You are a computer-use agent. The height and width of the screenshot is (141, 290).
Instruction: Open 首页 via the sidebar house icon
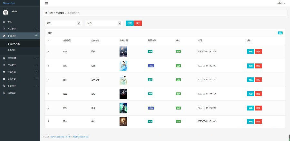[4, 22]
